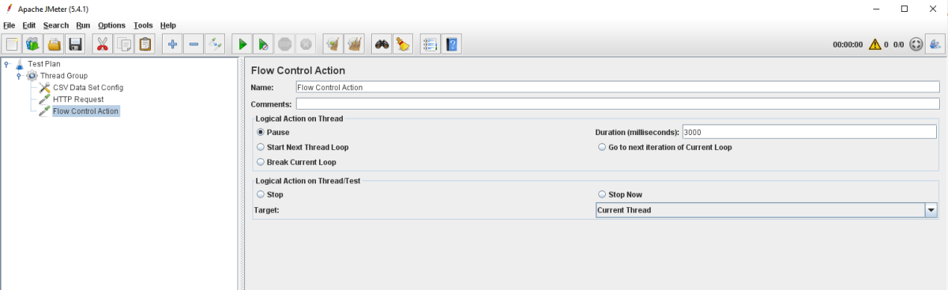Open the Tools menu

point(143,25)
